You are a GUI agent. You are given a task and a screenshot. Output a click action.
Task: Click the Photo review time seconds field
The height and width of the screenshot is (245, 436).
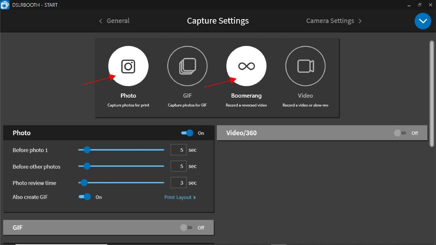click(178, 183)
